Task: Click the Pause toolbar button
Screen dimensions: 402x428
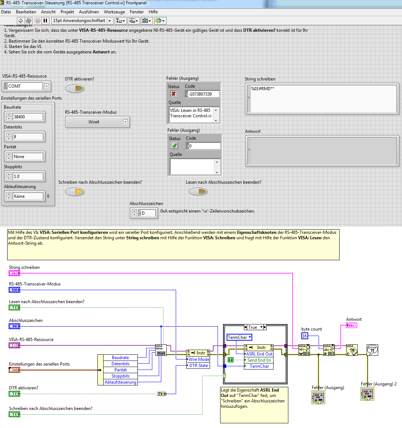Action: coord(45,21)
